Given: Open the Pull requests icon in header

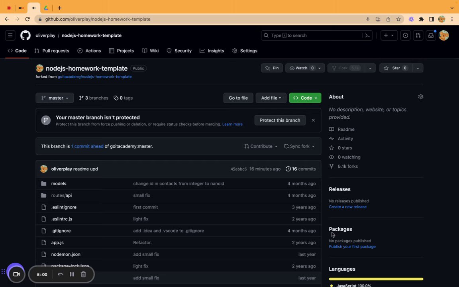Looking at the screenshot, I should (418, 35).
